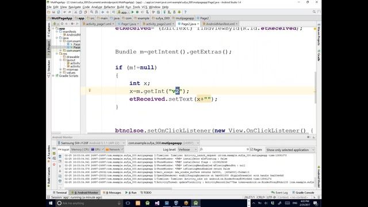The width and height of the screenshot is (368, 207).
Task: Switch to activity_page2.xml editor tab
Action: (159, 24)
